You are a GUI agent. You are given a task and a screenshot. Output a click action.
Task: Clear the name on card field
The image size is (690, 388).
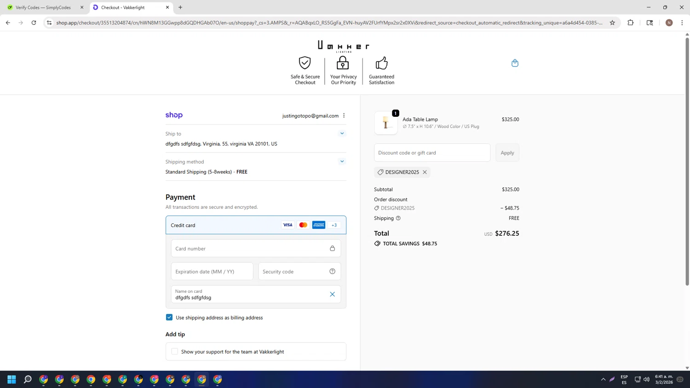(332, 294)
